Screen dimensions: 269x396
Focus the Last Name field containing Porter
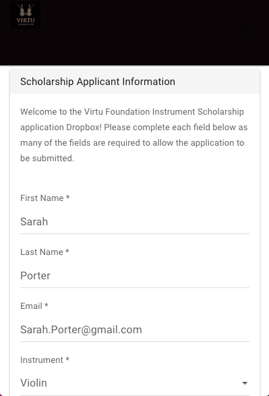pos(135,275)
